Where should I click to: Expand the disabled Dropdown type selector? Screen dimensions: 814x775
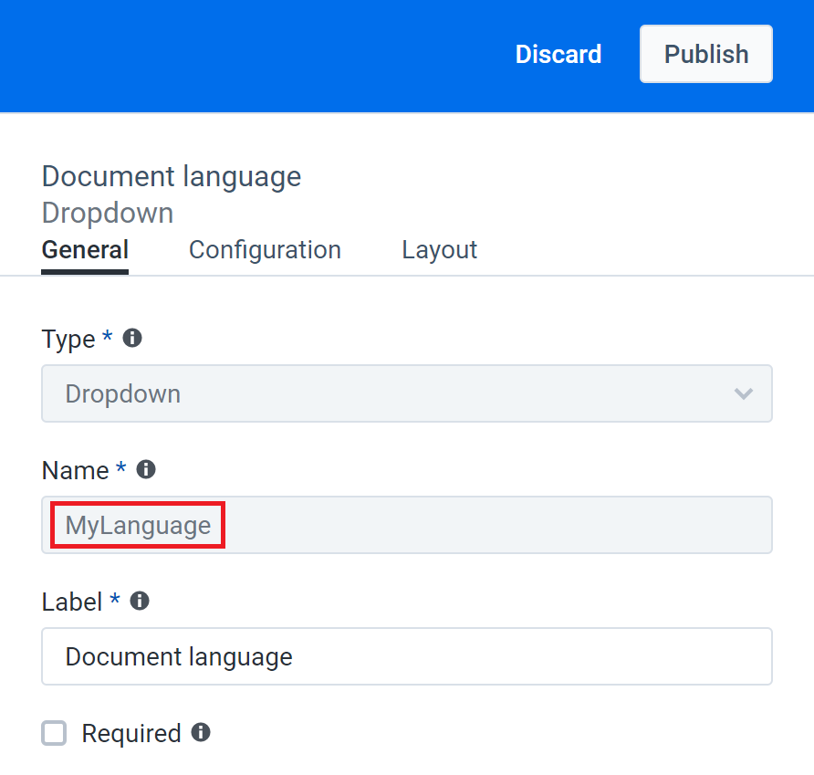coord(406,393)
